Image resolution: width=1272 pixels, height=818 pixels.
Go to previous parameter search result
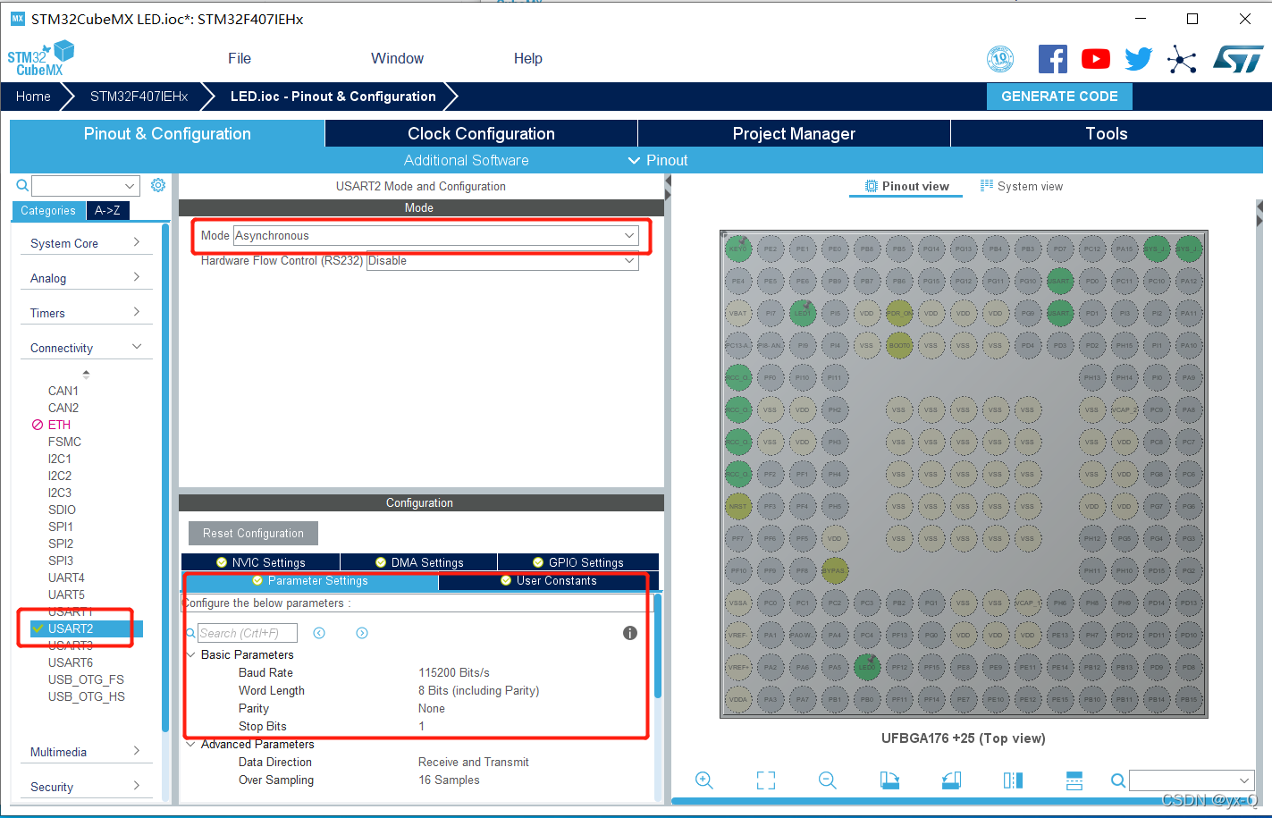(319, 633)
